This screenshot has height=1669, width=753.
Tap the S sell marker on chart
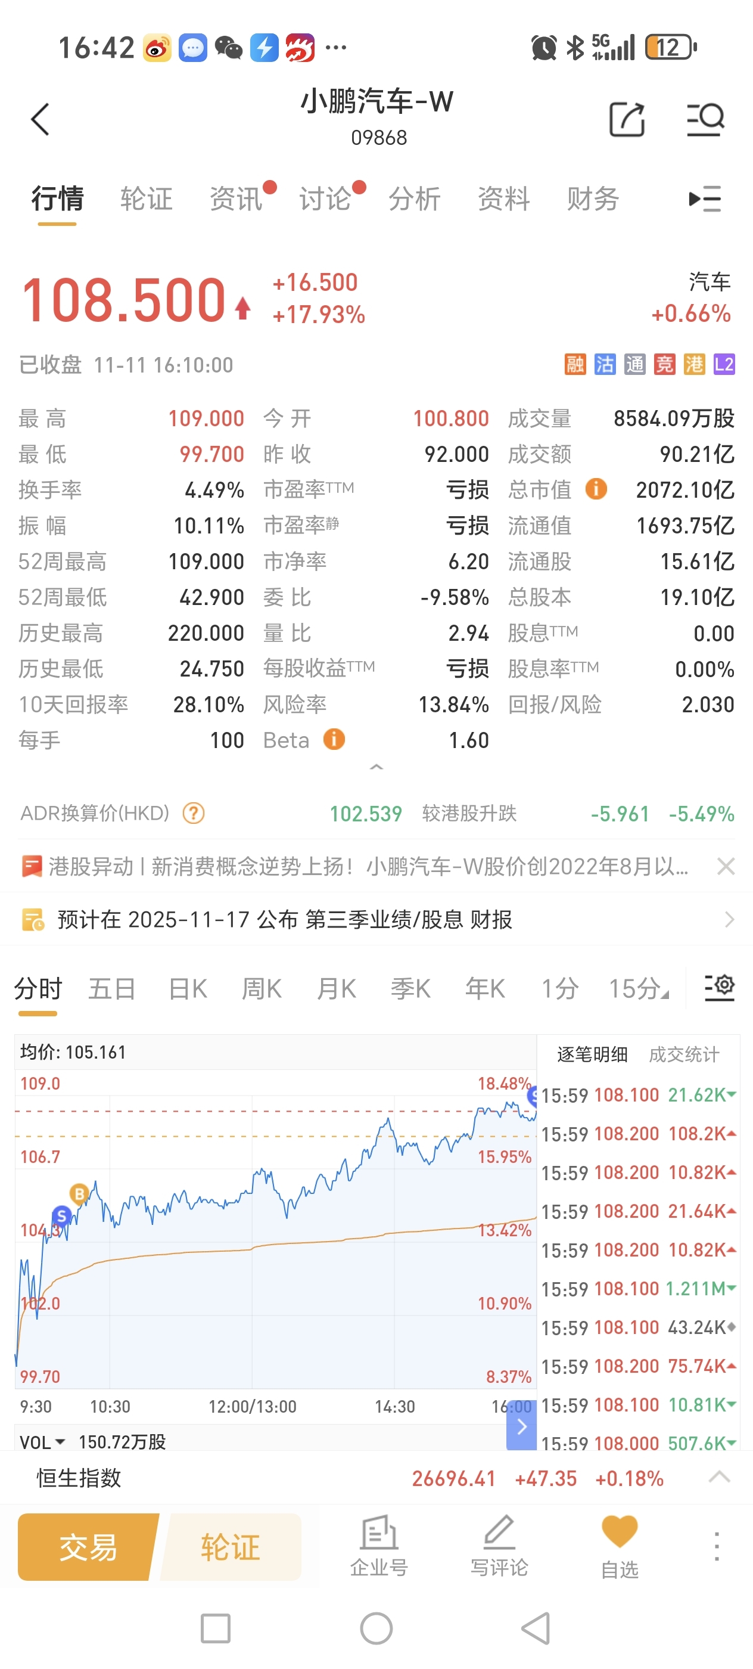[61, 1215]
